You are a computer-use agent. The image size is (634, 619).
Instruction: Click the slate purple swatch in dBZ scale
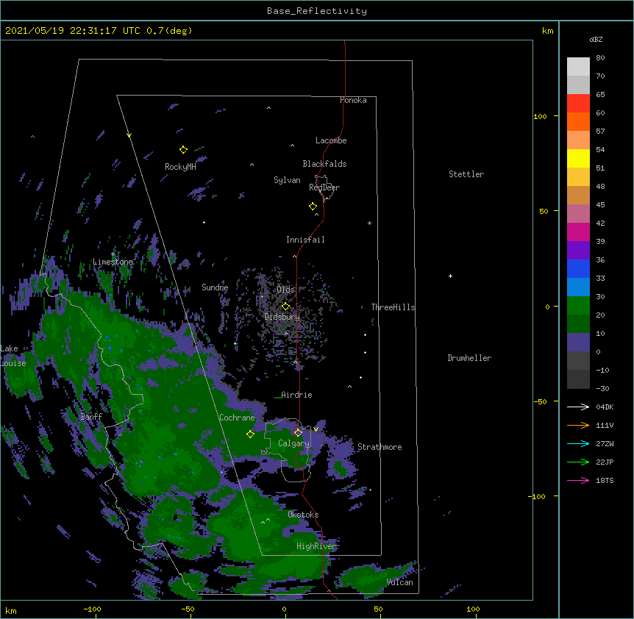click(578, 343)
